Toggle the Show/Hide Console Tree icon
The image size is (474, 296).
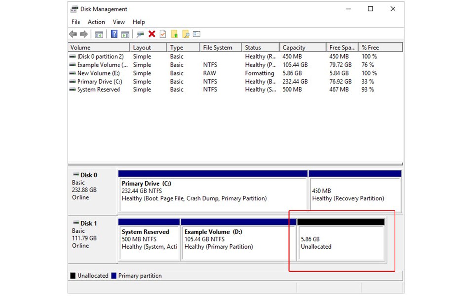[99, 34]
